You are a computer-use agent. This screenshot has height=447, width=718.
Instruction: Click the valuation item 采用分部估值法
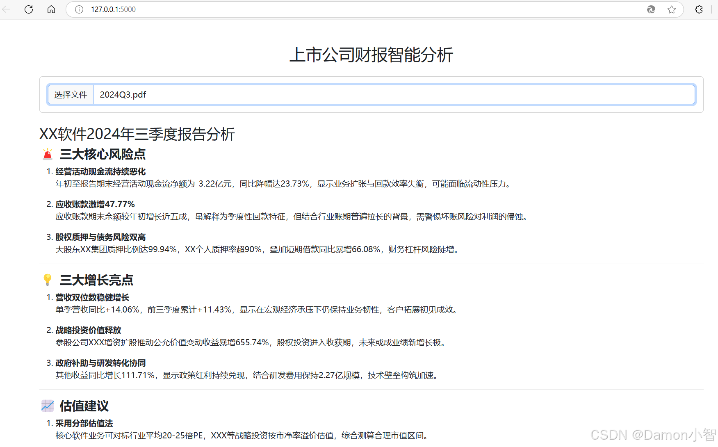[x=84, y=423]
